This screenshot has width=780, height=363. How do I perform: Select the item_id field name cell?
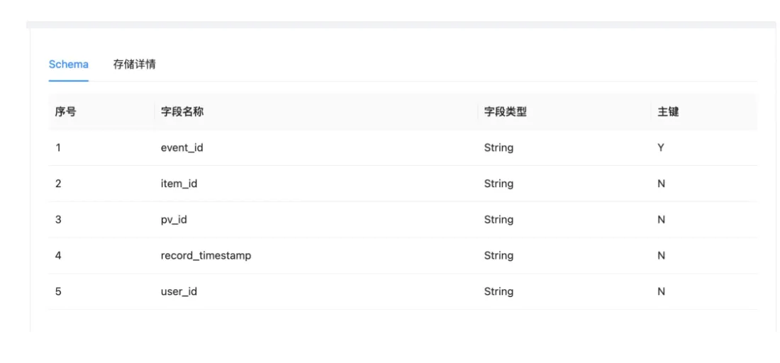[x=179, y=184]
